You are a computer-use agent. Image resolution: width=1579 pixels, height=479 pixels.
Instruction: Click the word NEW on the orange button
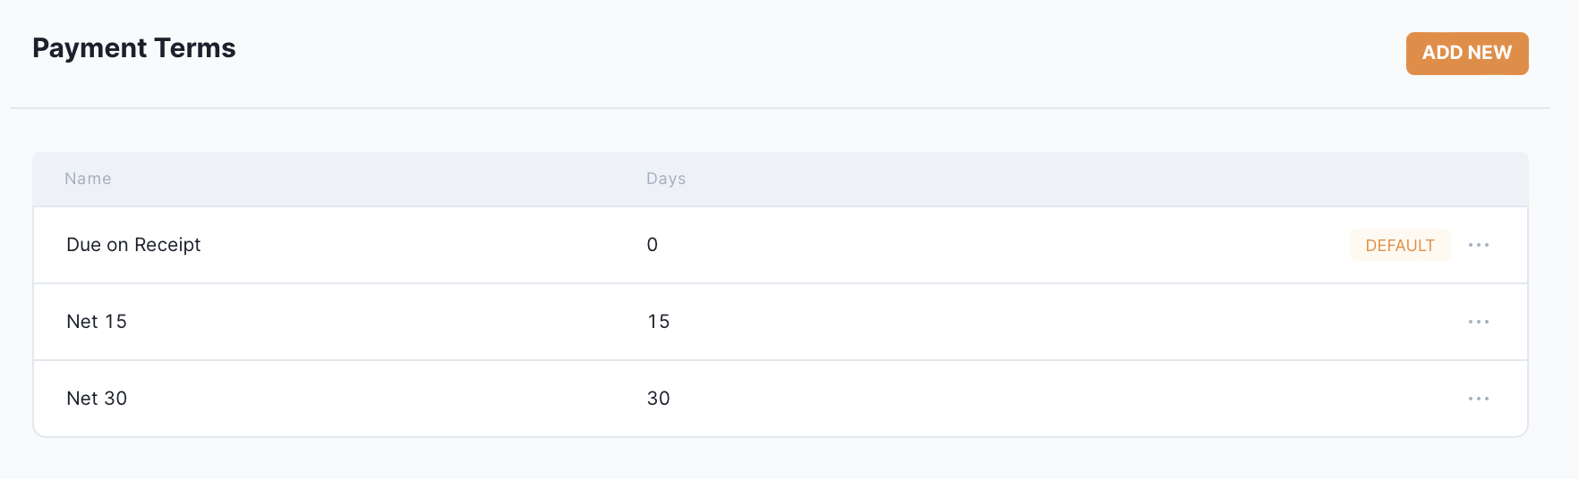(x=1490, y=54)
